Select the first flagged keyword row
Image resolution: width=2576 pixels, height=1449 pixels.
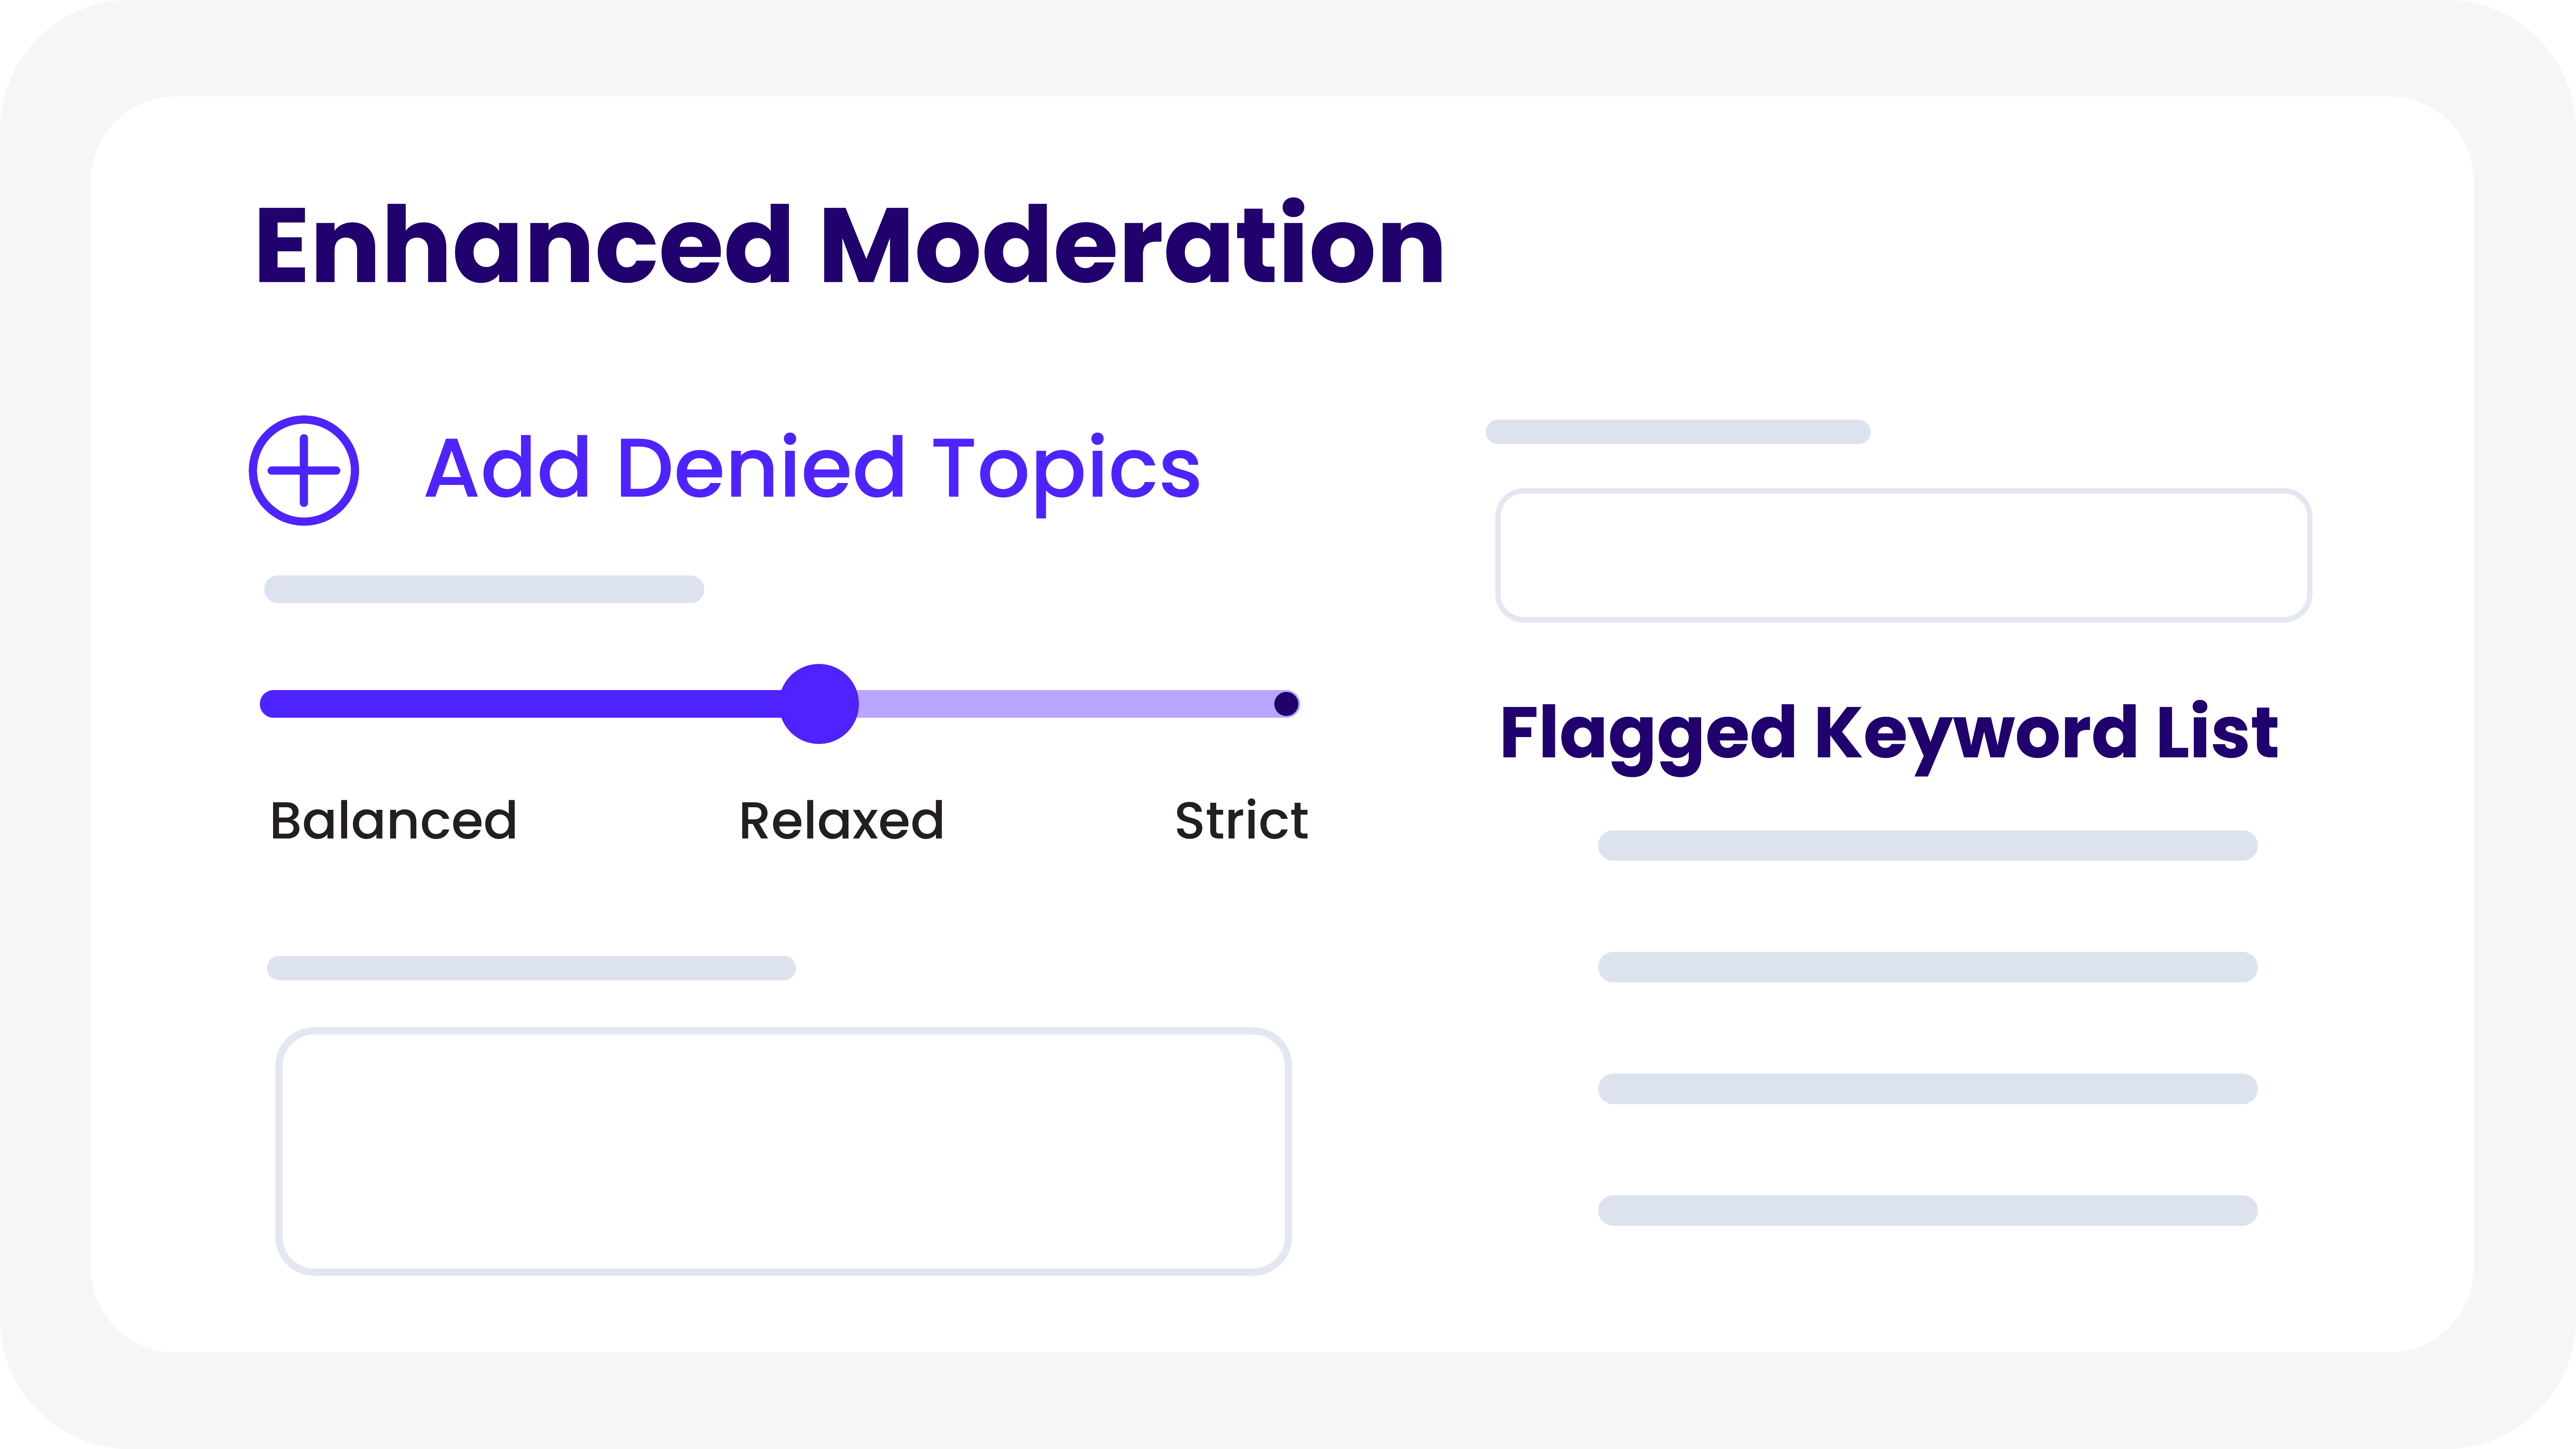click(1927, 845)
